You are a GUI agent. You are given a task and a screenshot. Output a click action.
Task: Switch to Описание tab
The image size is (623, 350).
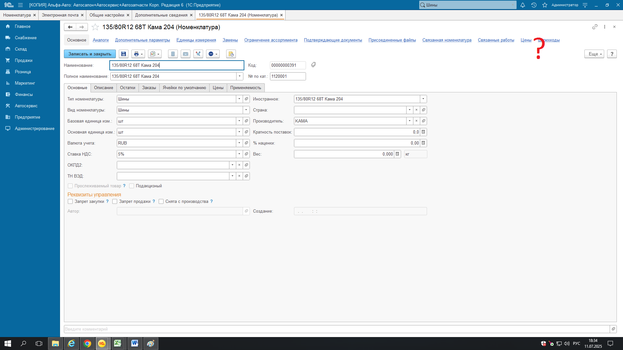(x=104, y=88)
